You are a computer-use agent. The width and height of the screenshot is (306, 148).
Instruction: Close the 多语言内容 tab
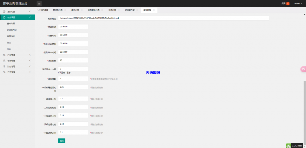point(137,10)
